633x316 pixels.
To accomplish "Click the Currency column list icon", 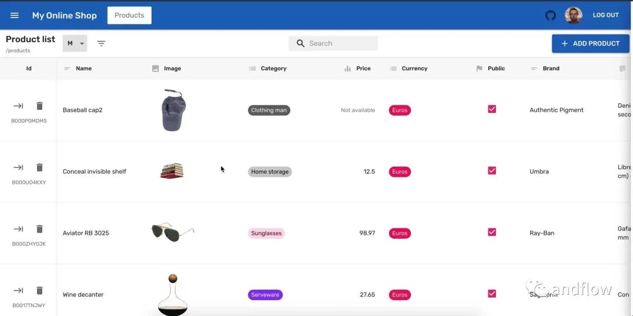I will [x=393, y=68].
